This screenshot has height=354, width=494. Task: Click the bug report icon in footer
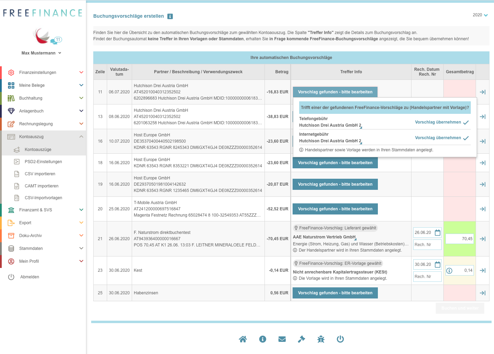click(x=321, y=339)
